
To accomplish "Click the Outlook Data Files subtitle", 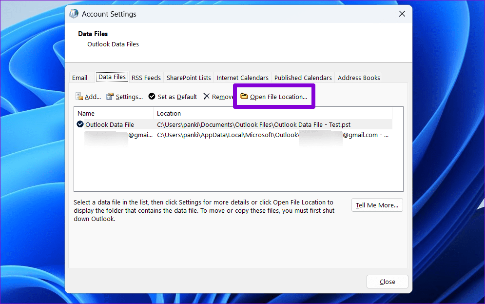I will point(113,44).
